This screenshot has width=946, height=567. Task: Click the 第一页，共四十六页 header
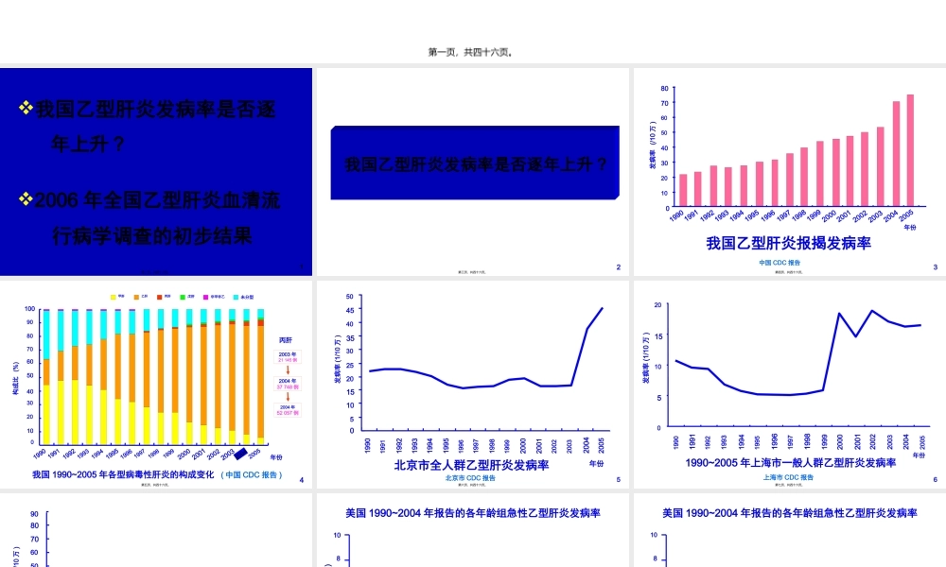[473, 52]
